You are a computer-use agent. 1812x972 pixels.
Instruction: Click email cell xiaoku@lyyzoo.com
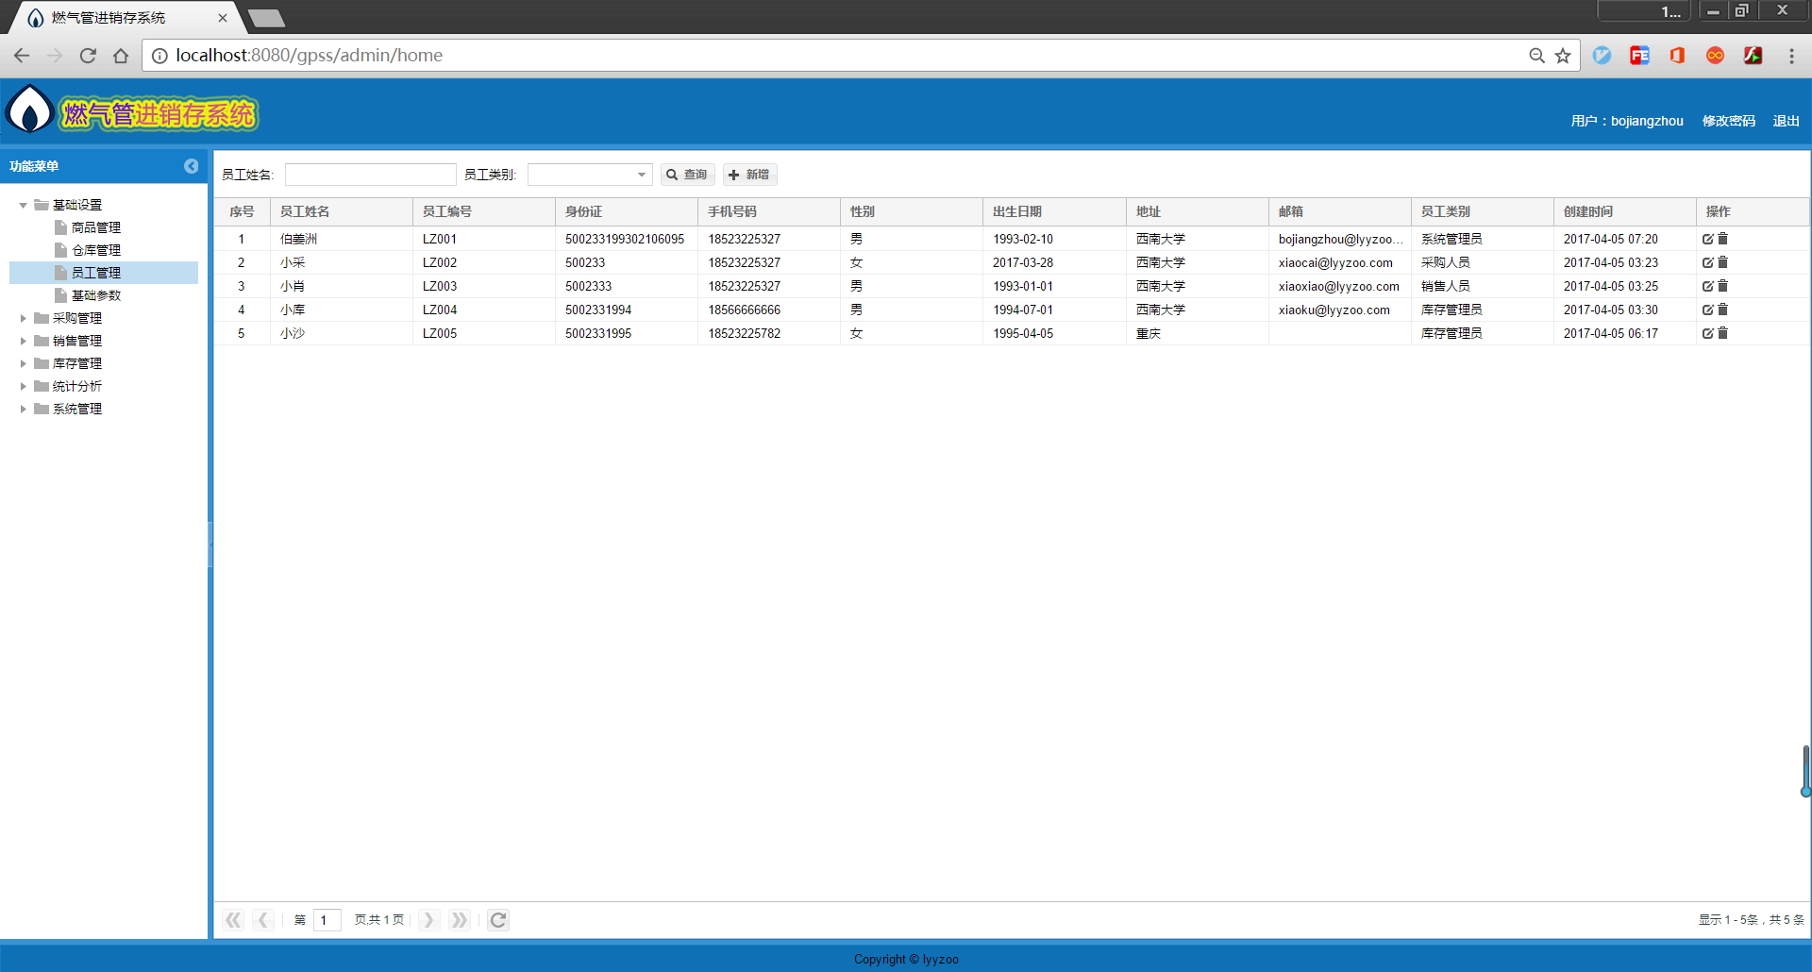tap(1334, 310)
